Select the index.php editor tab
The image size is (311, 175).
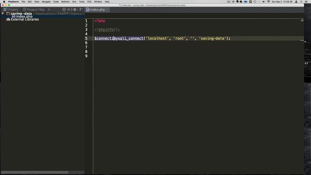(x=97, y=10)
